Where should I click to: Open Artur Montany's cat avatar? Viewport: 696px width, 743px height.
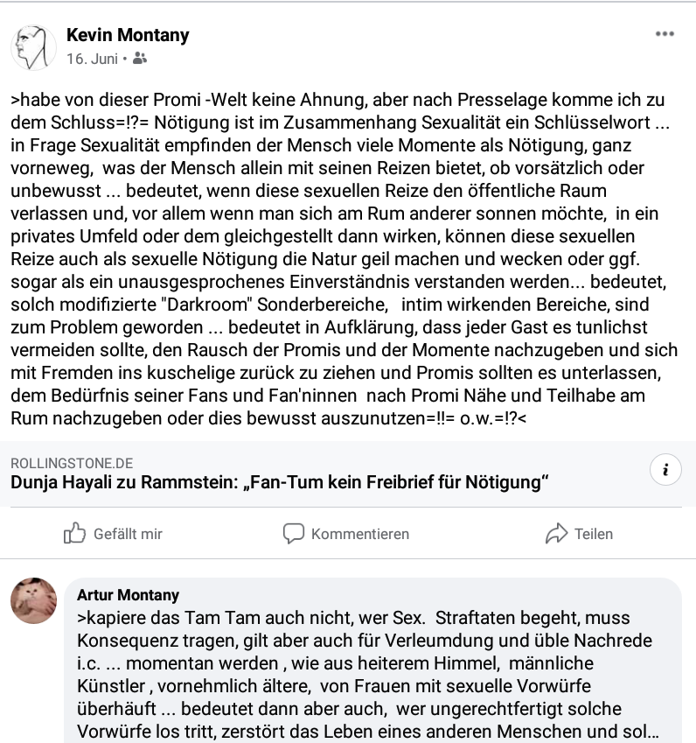tap(33, 600)
